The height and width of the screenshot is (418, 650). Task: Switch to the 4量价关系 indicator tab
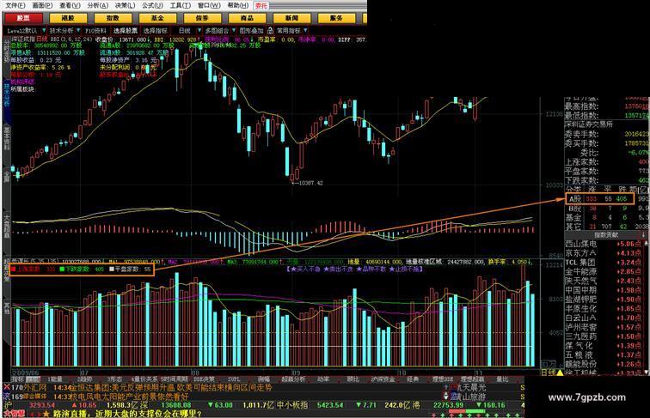point(144,379)
